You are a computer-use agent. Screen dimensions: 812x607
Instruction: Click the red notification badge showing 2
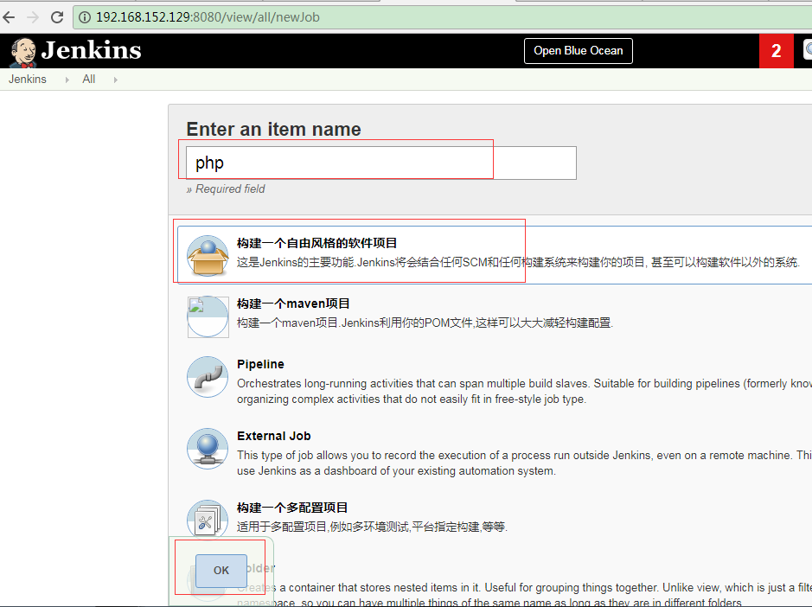[x=776, y=51]
